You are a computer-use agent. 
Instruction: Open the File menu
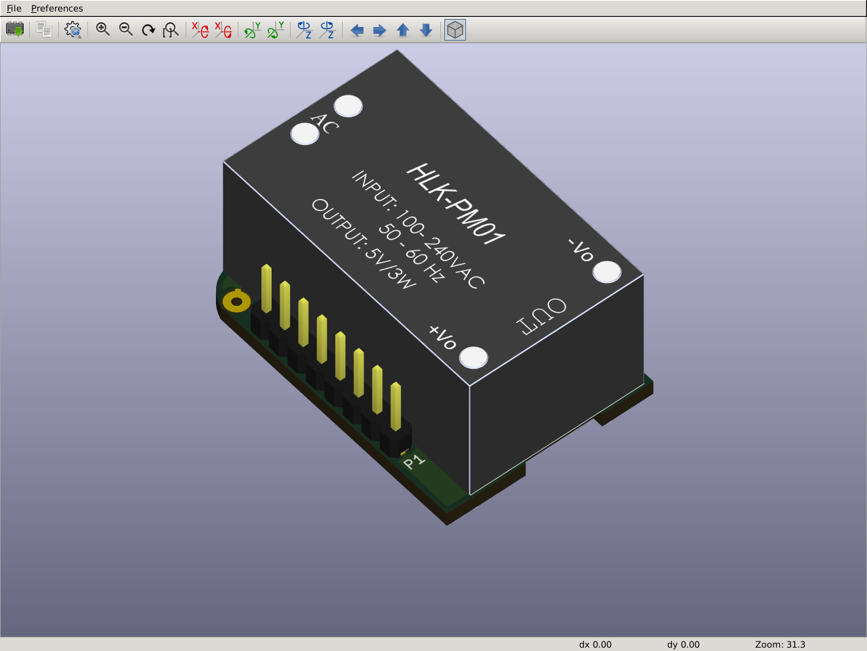click(14, 8)
